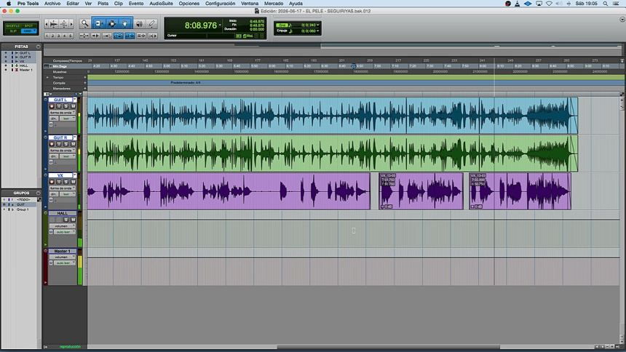
Task: Click zoom preset button 5
Action: [71, 36]
